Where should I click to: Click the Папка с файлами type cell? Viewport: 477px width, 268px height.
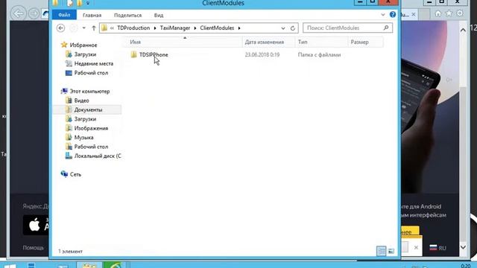click(319, 54)
